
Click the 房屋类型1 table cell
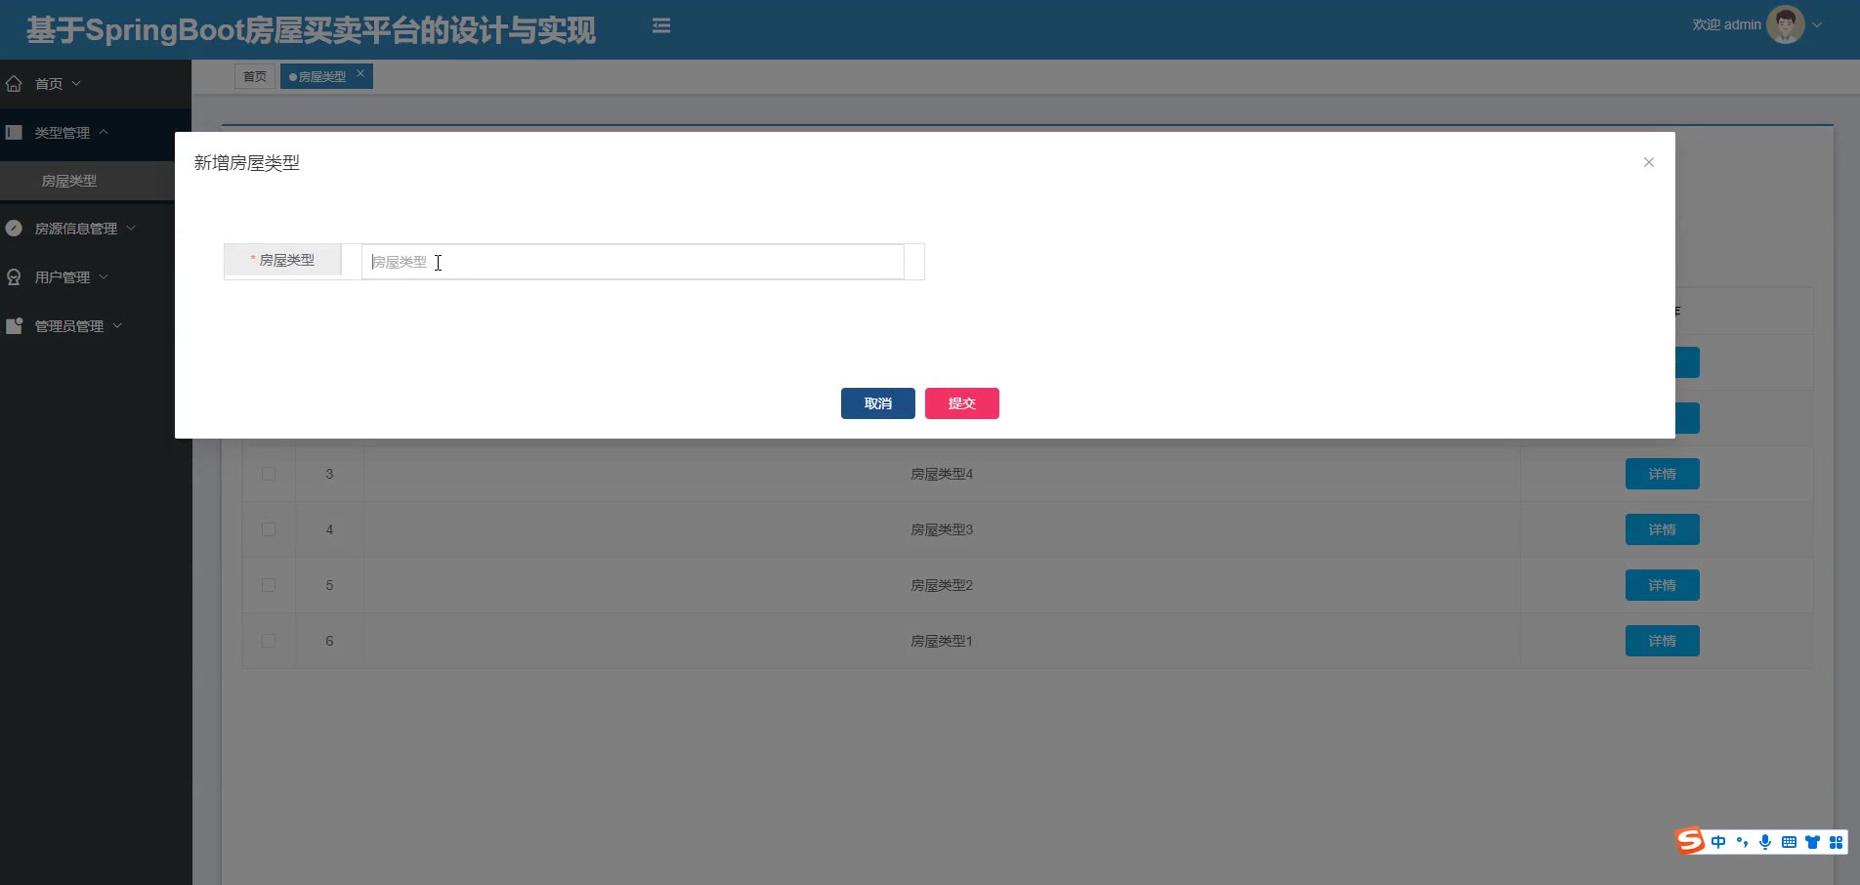942,641
